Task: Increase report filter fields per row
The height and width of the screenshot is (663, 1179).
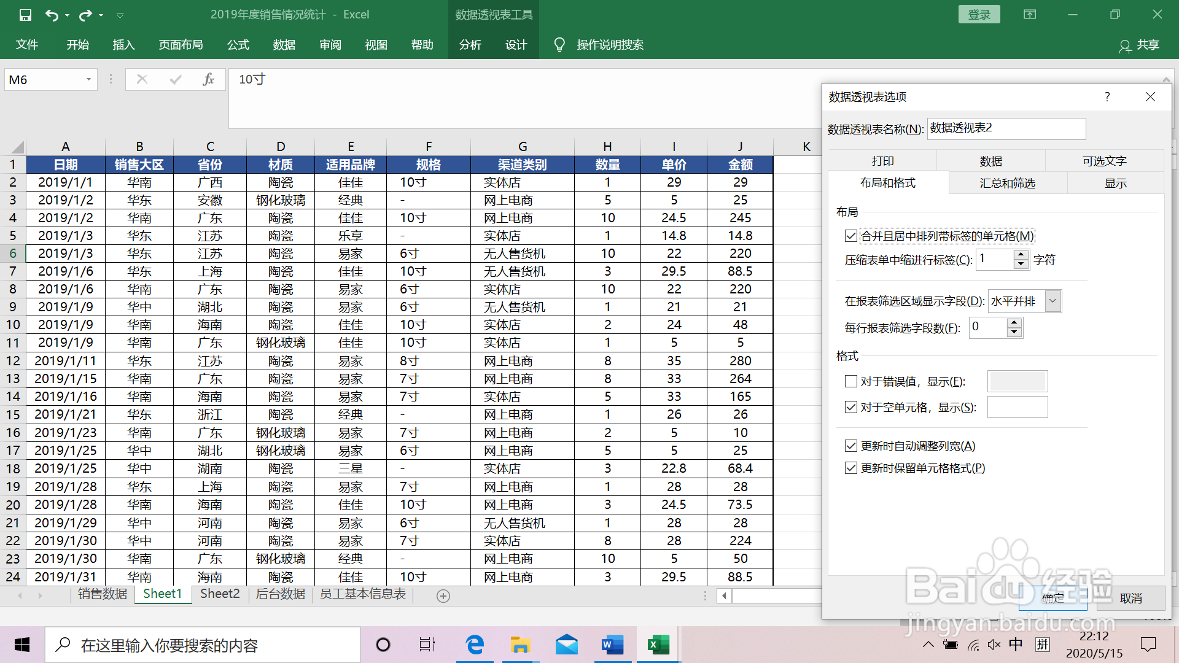Action: (x=1014, y=322)
